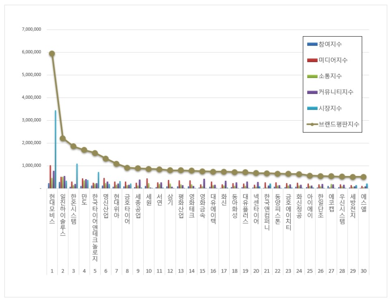Click the 동아화성 category label

coord(235,206)
